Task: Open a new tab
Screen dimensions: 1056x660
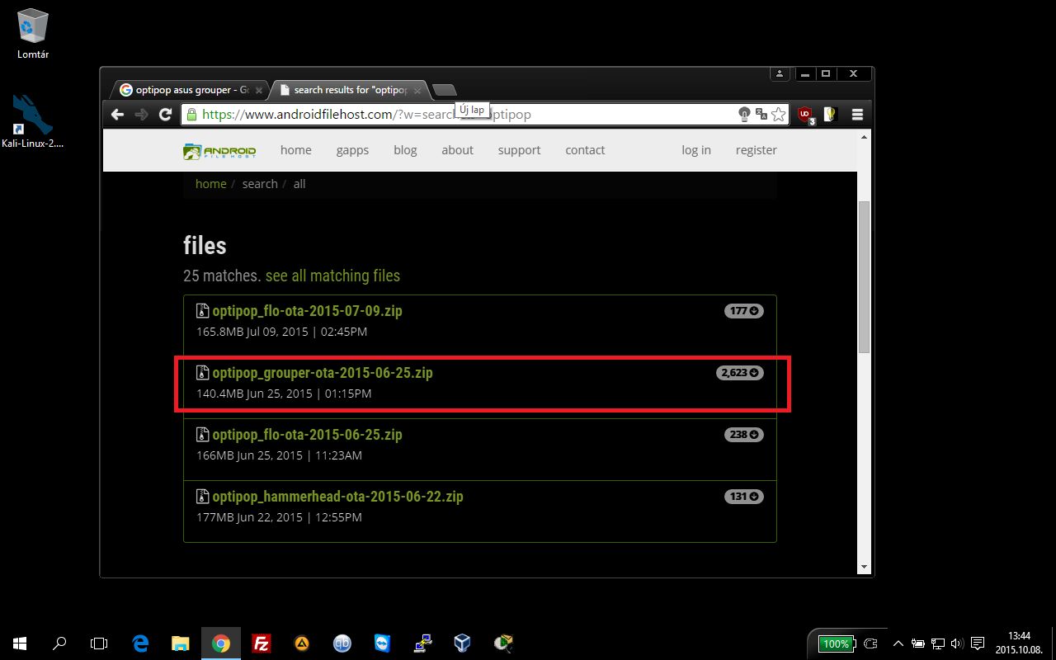Action: [444, 89]
